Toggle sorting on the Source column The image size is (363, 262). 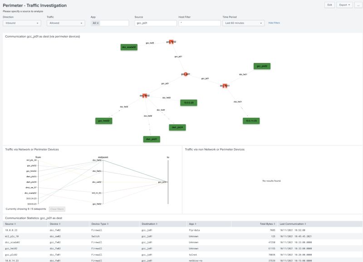click(x=8, y=224)
